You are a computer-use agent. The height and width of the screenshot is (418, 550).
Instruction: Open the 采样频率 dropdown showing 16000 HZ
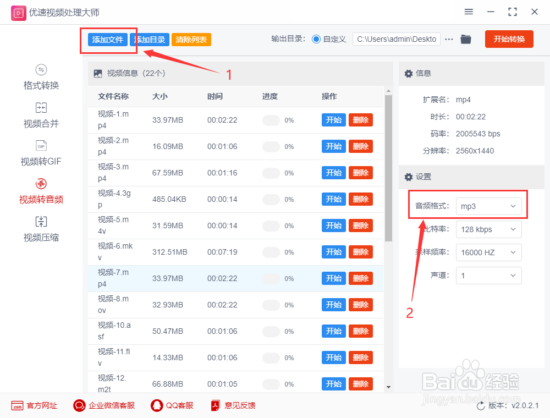[x=488, y=252]
